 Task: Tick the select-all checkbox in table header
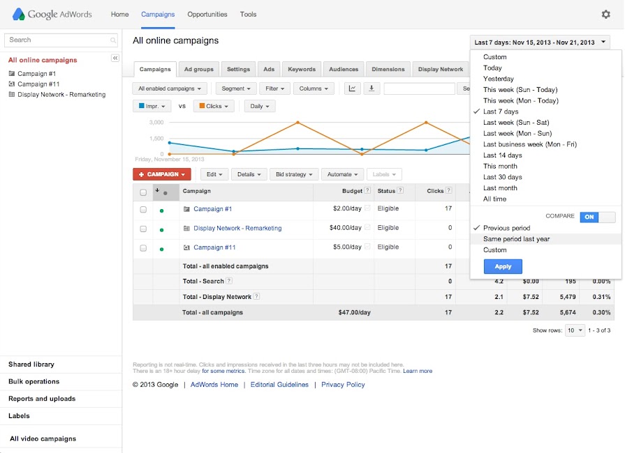tap(143, 192)
